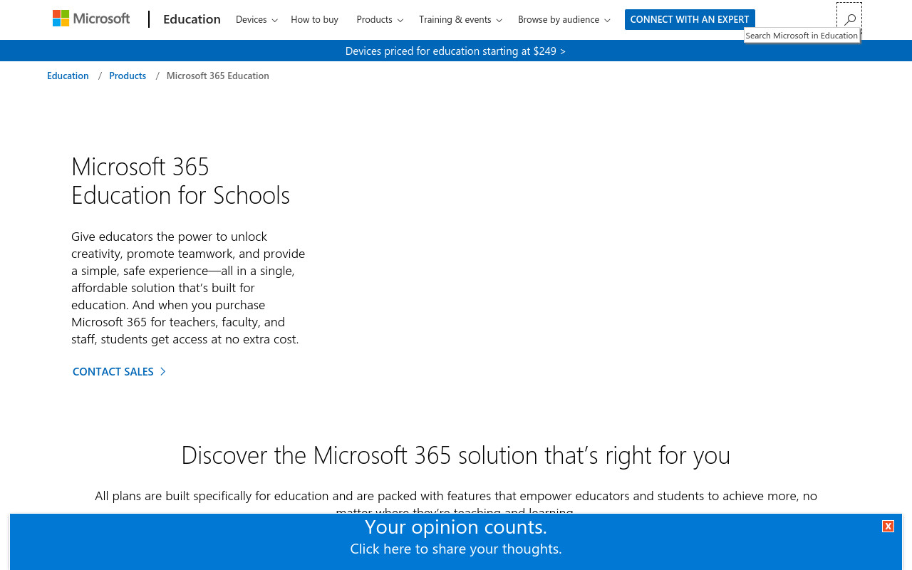Screen dimensions: 912x570
Task: Click the 'Your opinion counts.' banner heading
Action: pos(456,527)
